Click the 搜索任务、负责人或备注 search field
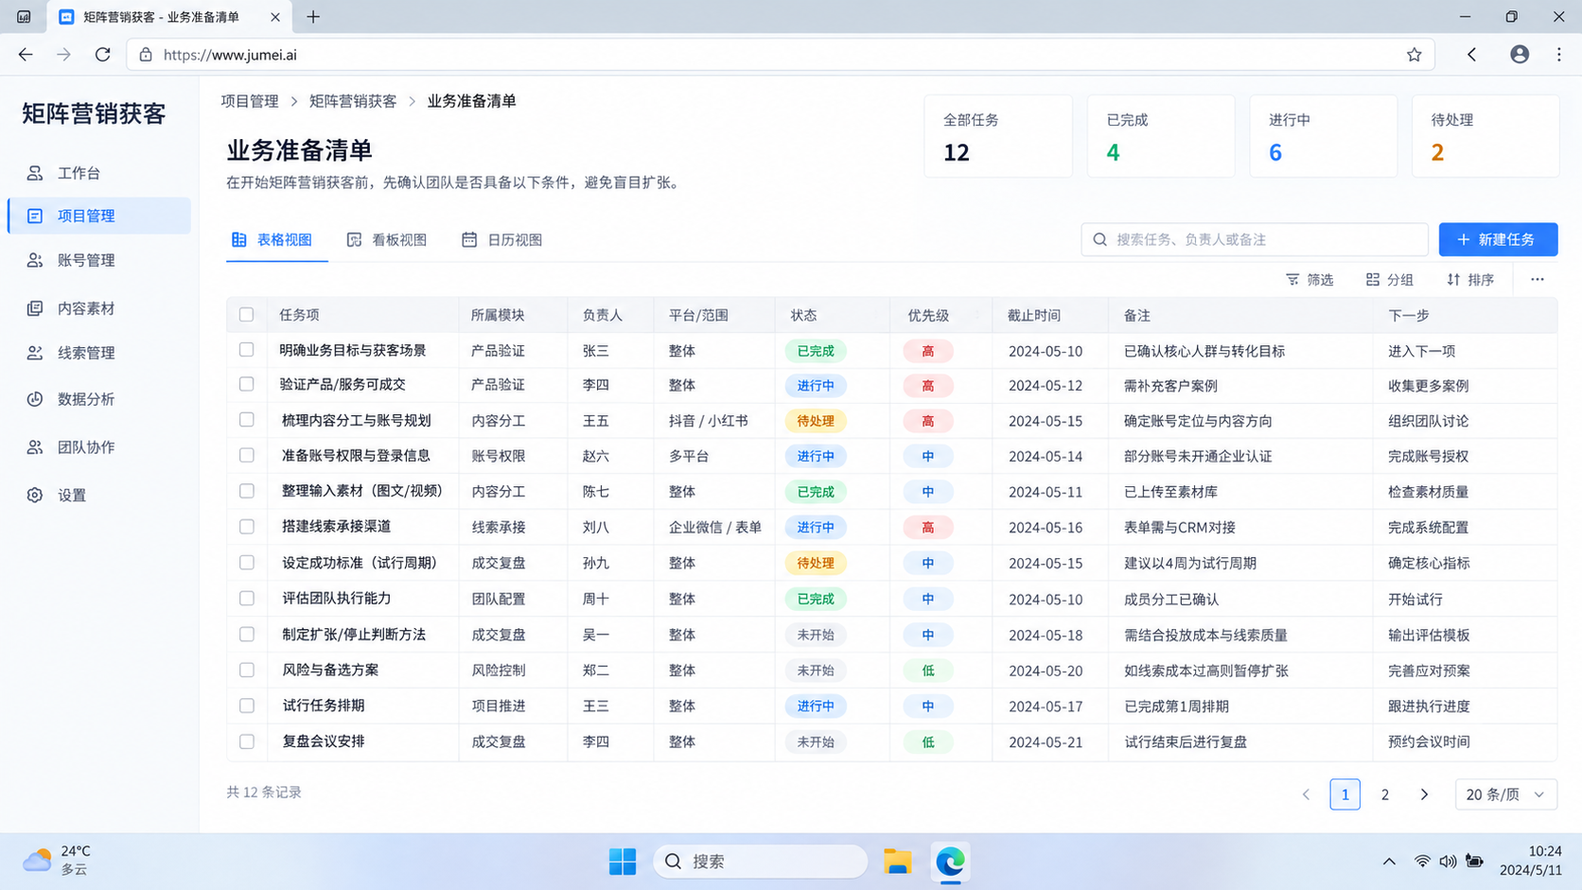Screen dimensions: 1582x890 pyautogui.click(x=1255, y=239)
